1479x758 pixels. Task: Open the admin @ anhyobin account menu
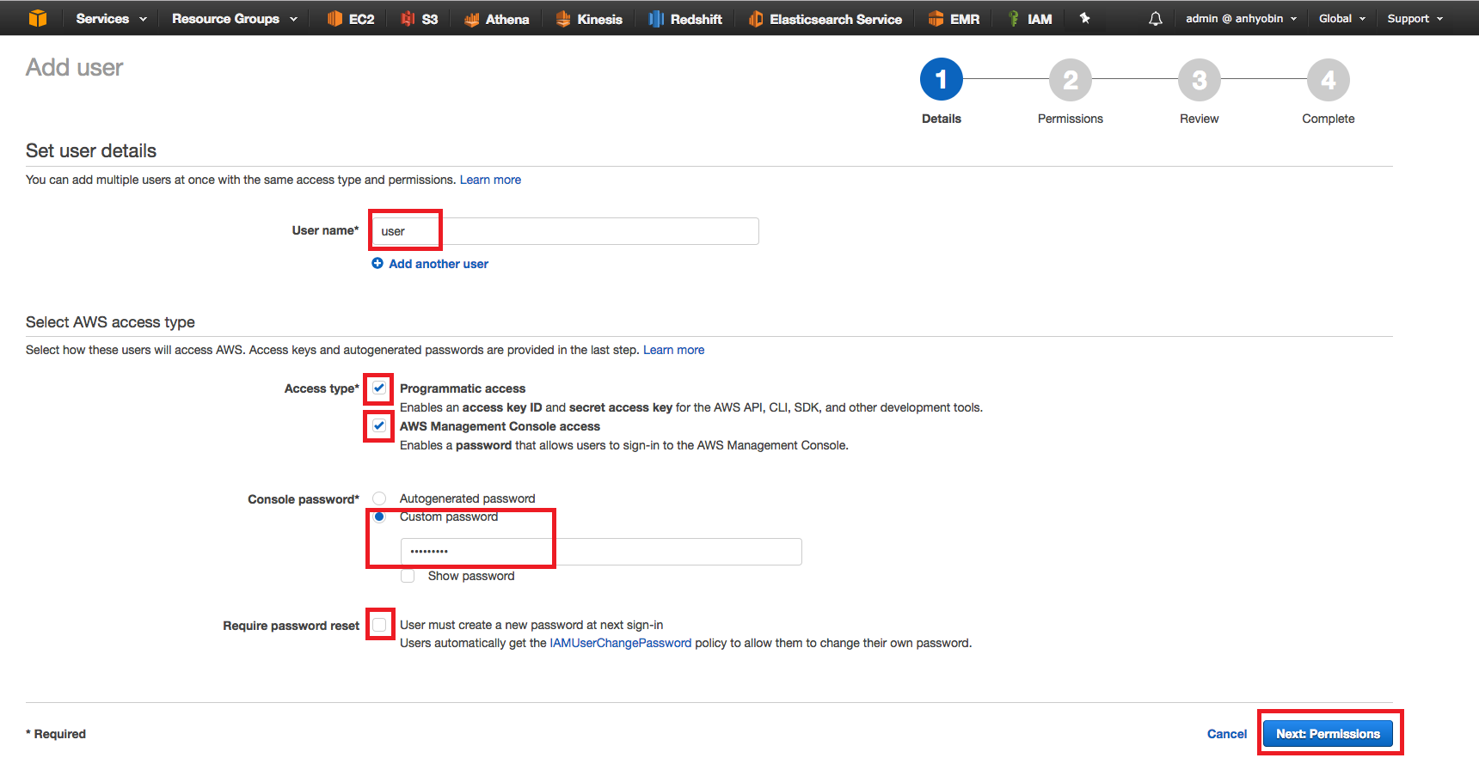(1241, 19)
